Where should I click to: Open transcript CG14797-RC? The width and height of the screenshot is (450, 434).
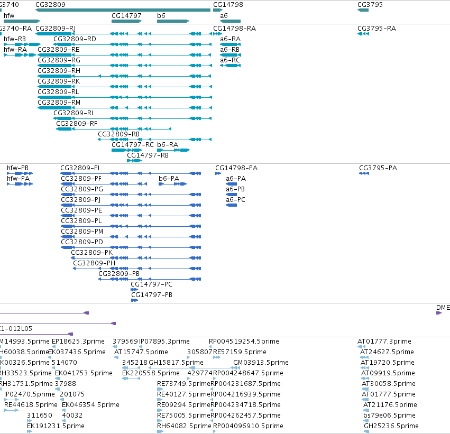(x=126, y=150)
